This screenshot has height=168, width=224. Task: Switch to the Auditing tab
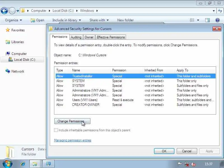tap(76, 37)
